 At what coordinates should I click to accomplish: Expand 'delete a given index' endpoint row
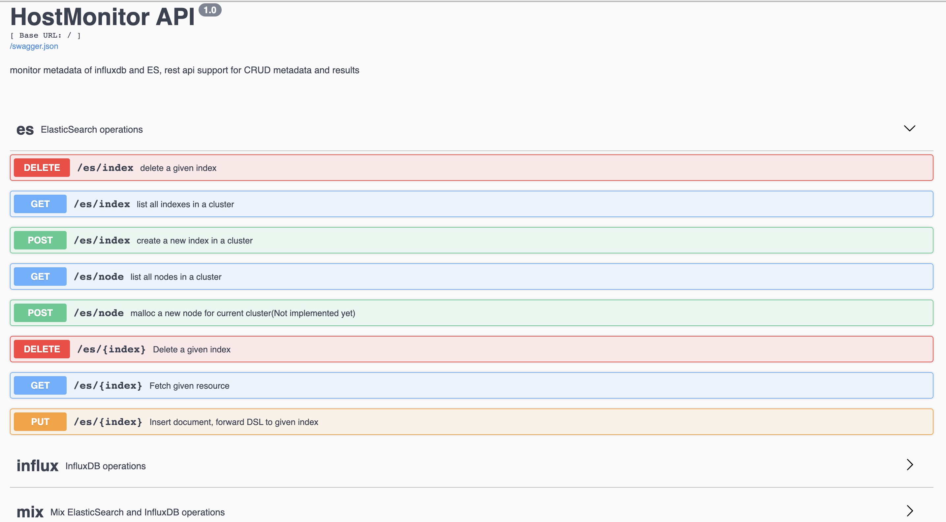pos(178,168)
